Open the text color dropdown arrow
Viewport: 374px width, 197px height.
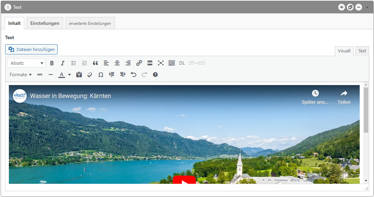tap(69, 75)
